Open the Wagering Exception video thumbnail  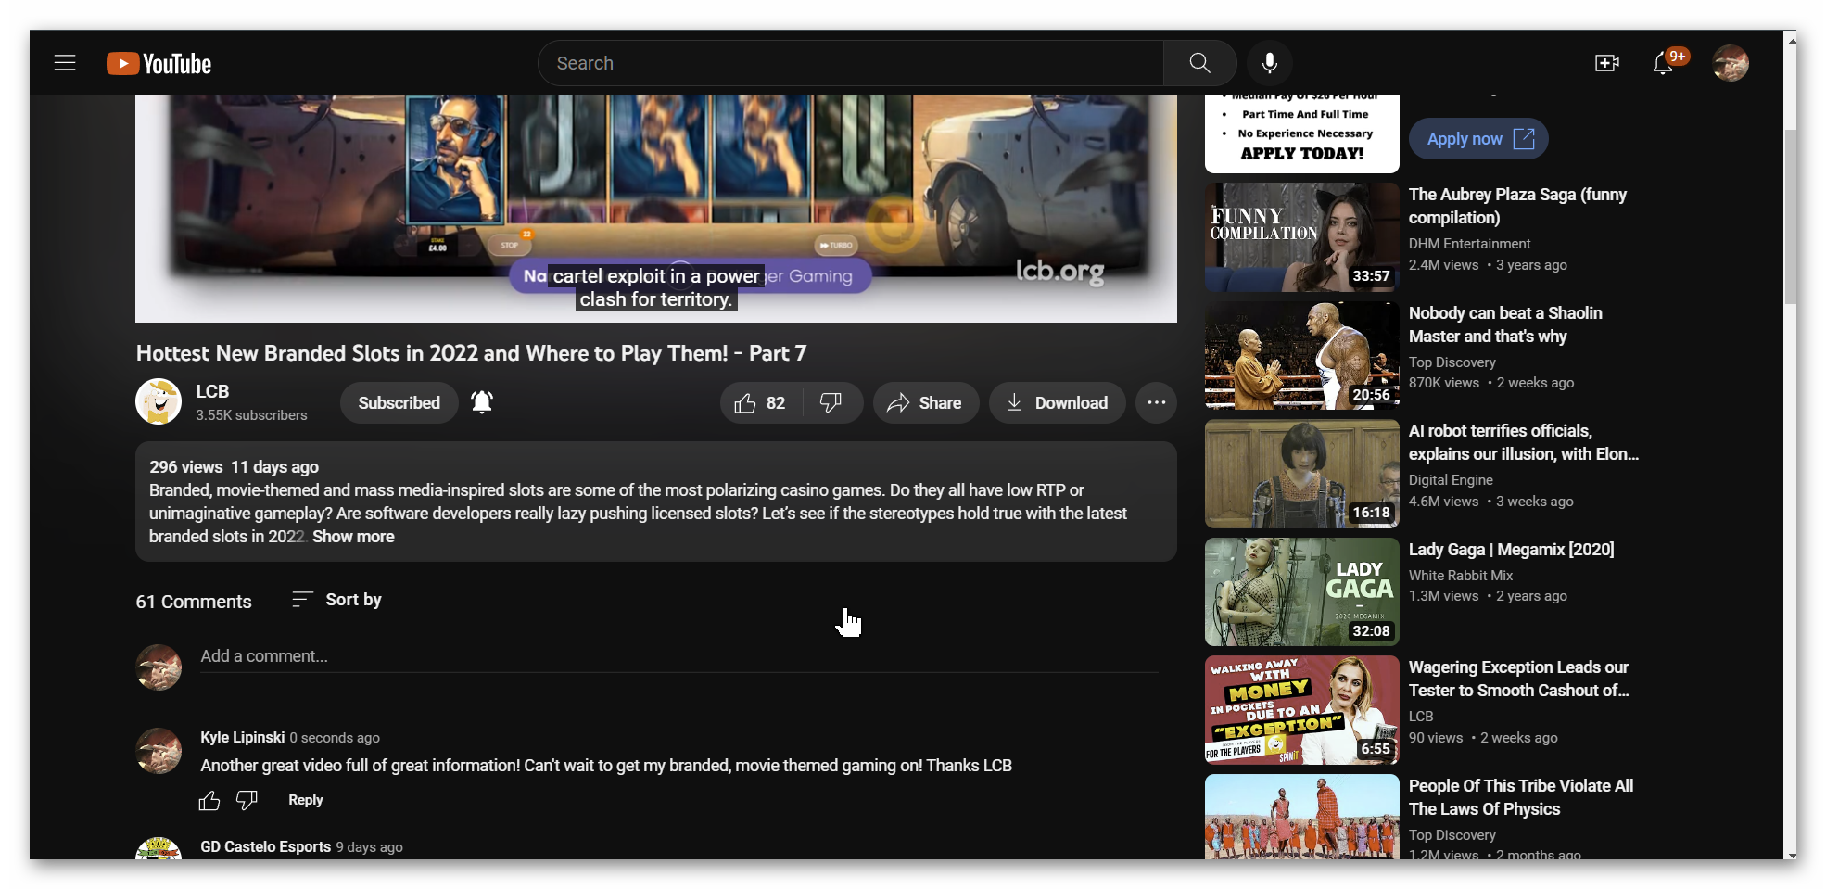(x=1301, y=710)
